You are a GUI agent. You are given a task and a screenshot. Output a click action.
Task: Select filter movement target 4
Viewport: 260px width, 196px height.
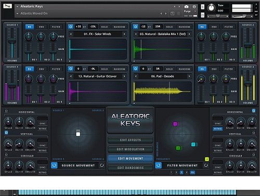click(187, 172)
